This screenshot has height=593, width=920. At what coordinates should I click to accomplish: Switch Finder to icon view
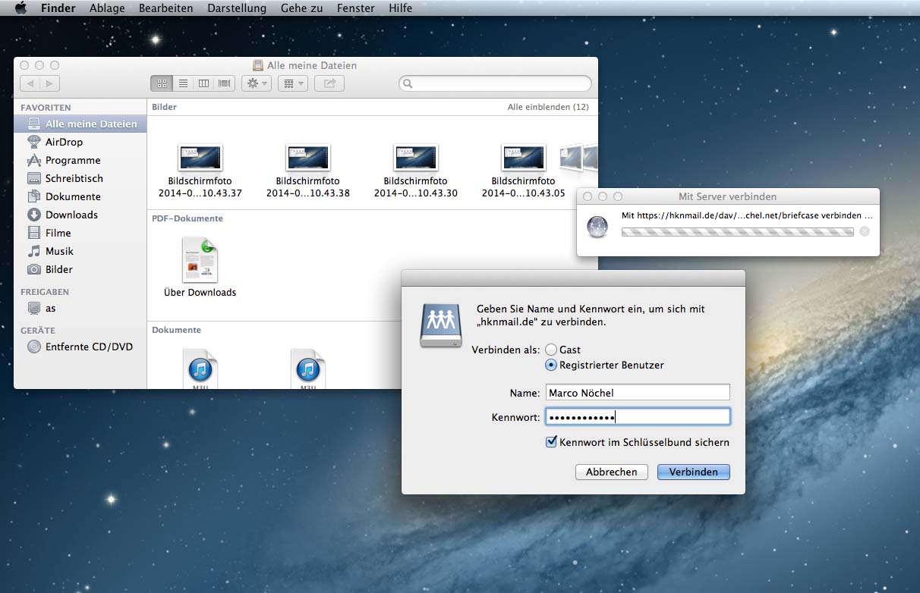pyautogui.click(x=162, y=83)
